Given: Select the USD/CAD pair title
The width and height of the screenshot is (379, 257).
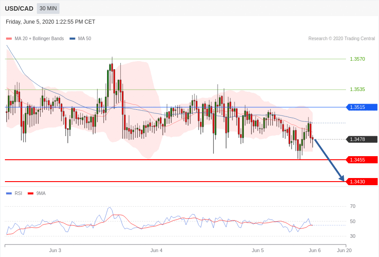Looking at the screenshot, I should pos(19,9).
